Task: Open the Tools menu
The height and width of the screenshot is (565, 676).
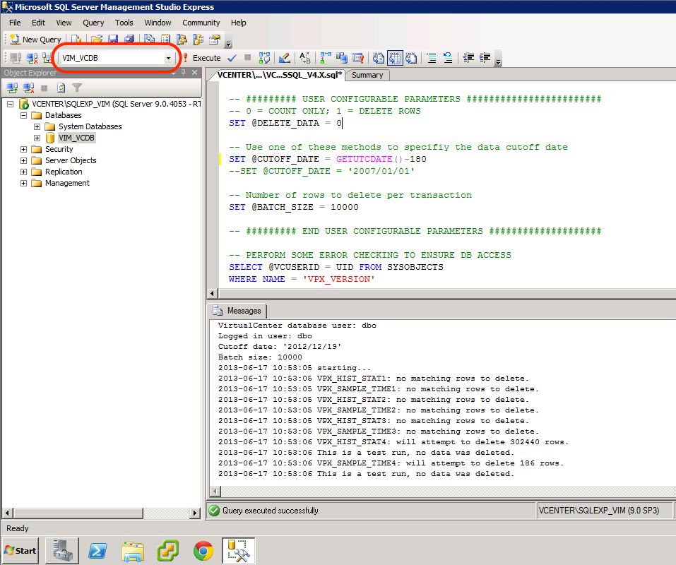Action: 124,23
